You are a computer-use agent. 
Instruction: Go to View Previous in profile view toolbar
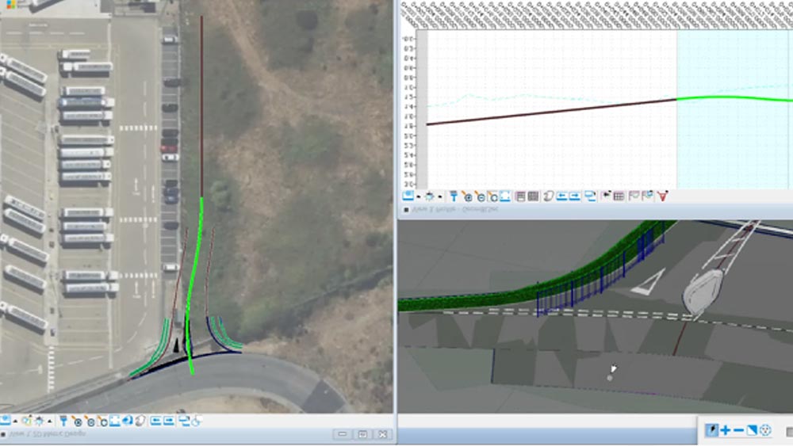tap(562, 196)
